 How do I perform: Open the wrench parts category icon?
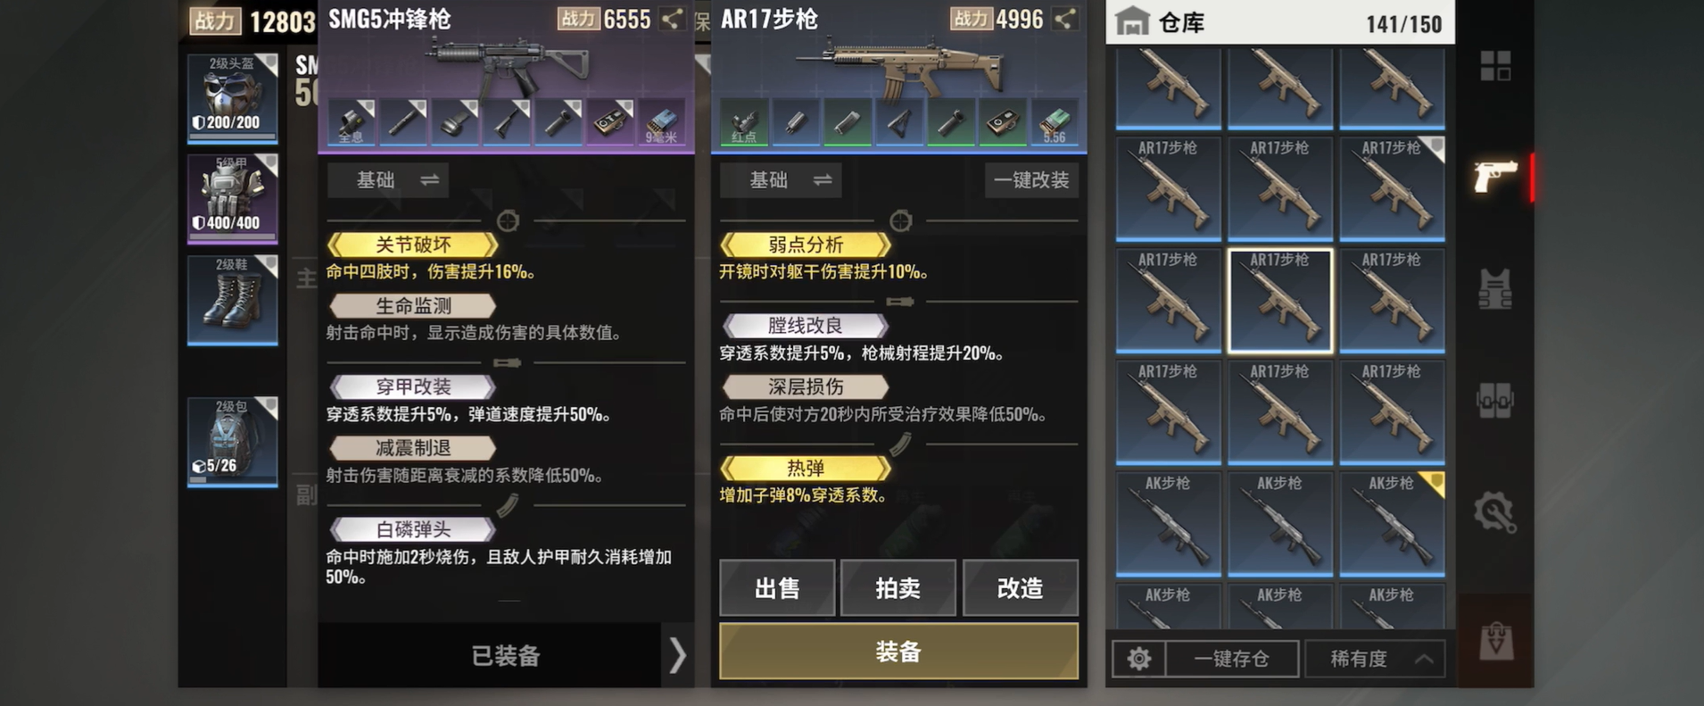pyautogui.click(x=1495, y=512)
